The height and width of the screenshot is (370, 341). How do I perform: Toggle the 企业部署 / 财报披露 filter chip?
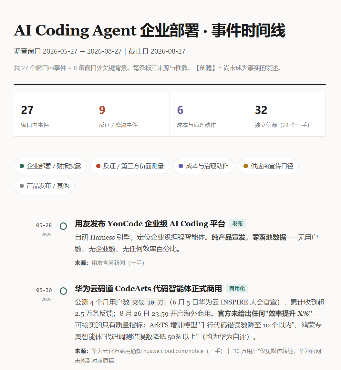tap(50, 166)
